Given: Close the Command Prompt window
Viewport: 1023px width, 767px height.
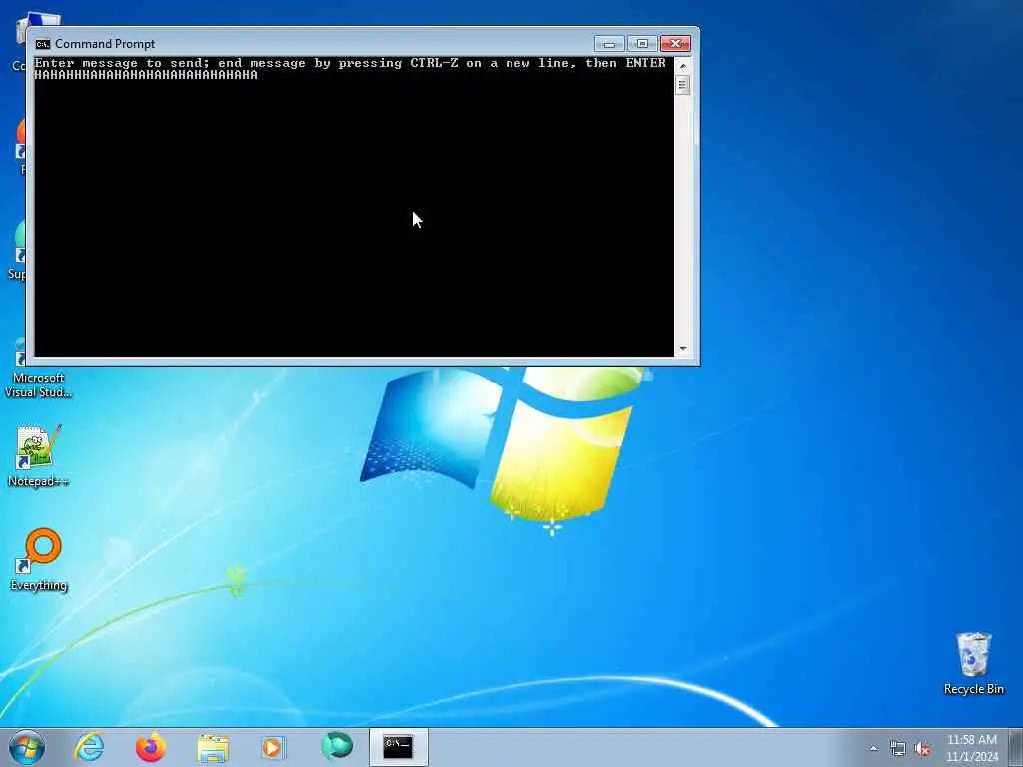Looking at the screenshot, I should coord(675,44).
